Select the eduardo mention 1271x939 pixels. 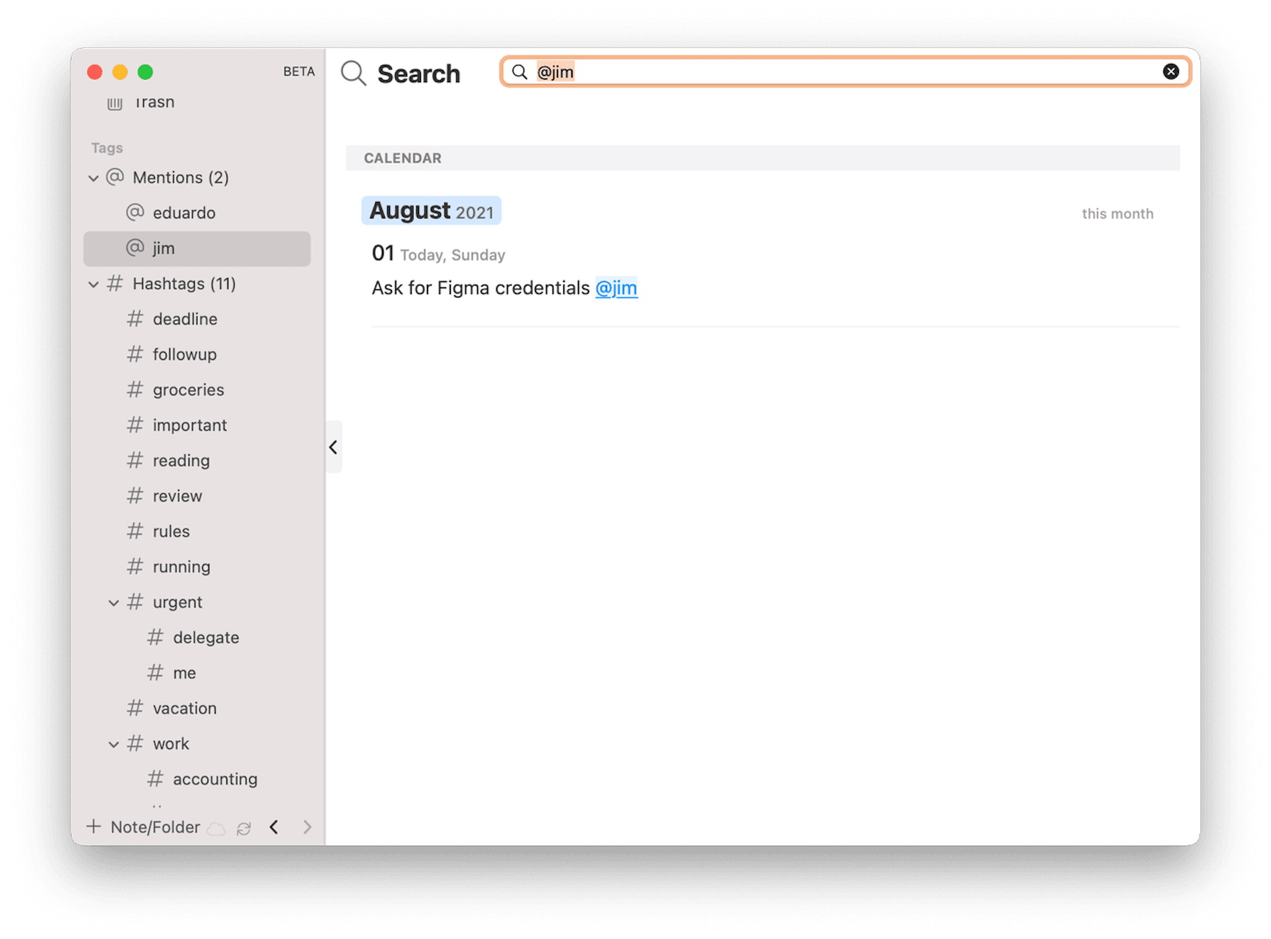pyautogui.click(x=183, y=213)
